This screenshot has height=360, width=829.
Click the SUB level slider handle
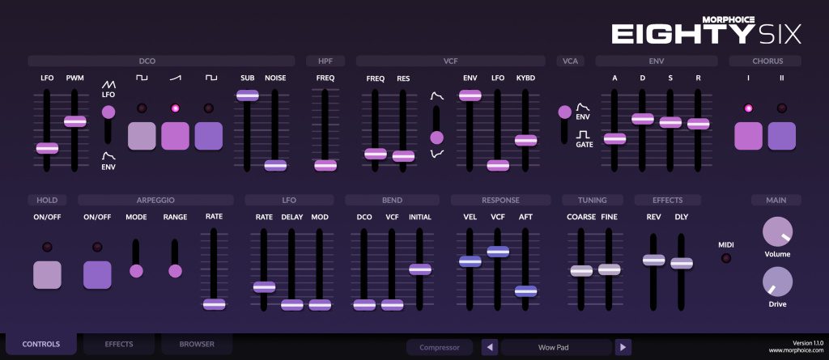[248, 95]
